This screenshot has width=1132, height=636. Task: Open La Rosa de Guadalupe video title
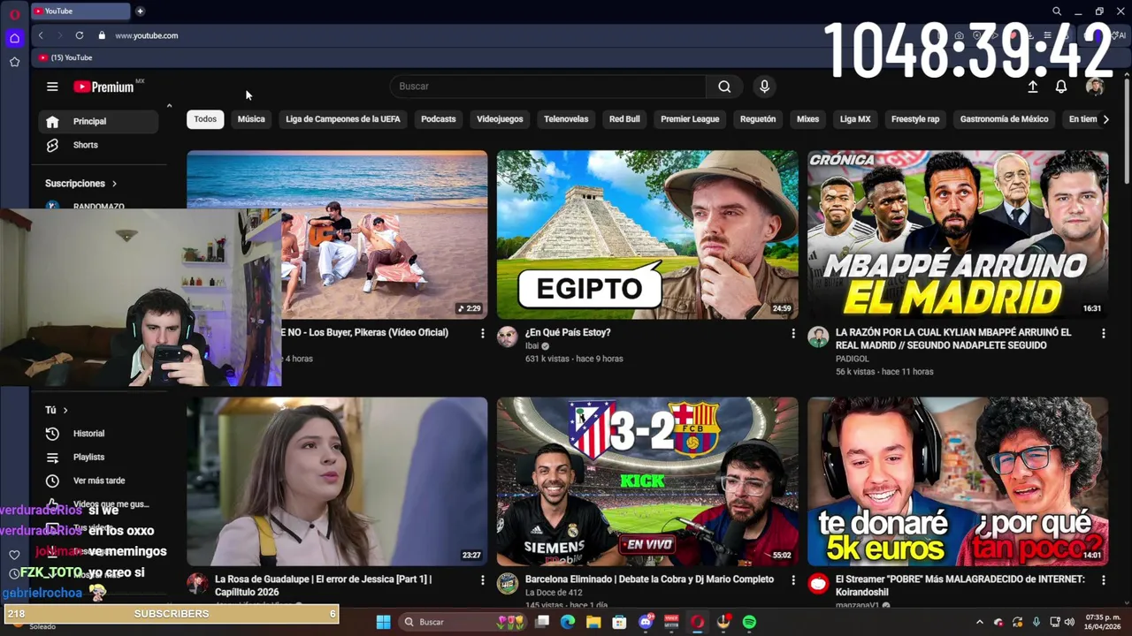pyautogui.click(x=323, y=586)
